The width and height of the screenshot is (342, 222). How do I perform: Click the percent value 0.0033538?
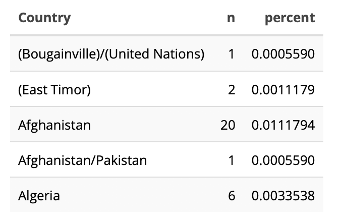[283, 196]
